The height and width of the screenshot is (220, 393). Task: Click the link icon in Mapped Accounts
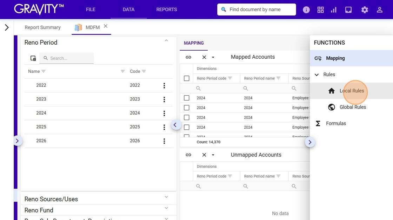pos(188,57)
